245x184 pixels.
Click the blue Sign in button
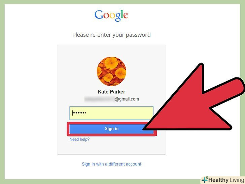click(111, 129)
